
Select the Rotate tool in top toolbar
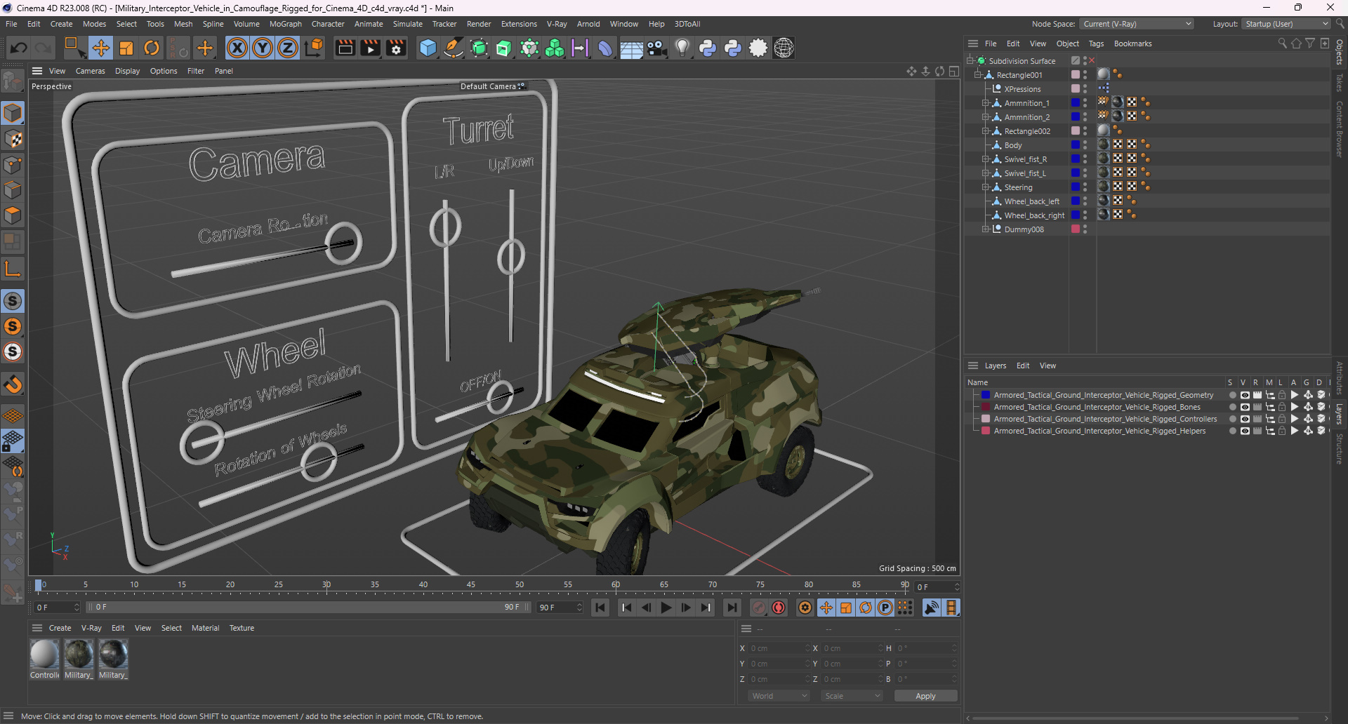click(152, 48)
